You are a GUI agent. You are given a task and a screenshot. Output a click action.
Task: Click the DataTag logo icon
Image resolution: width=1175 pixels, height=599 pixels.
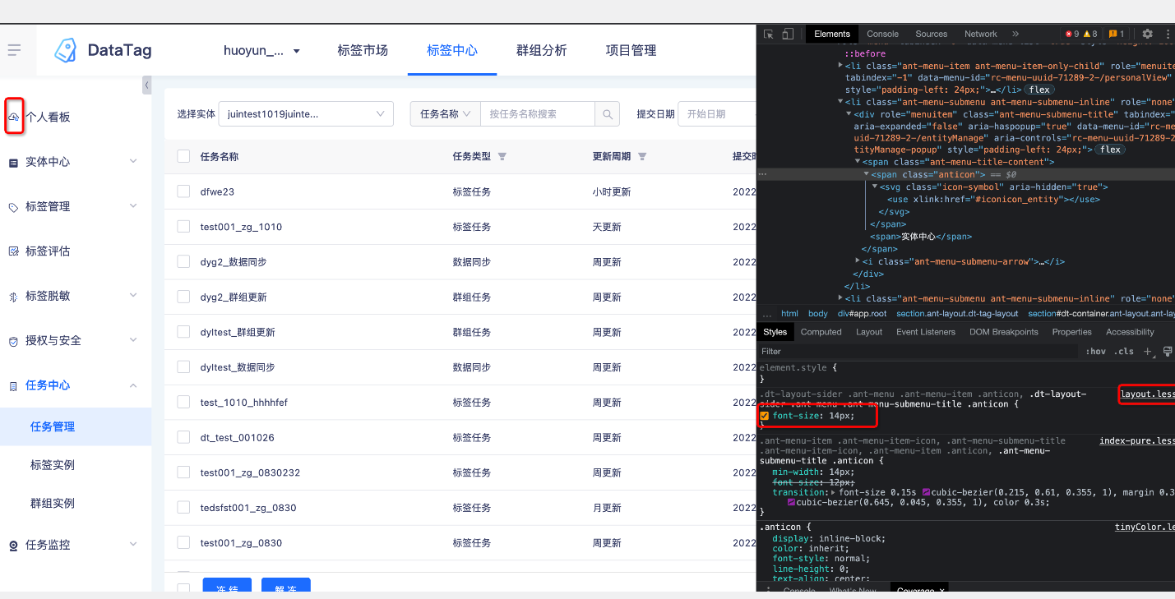[x=66, y=50]
